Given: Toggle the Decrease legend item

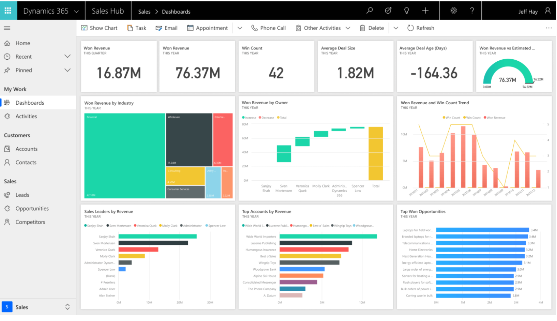Looking at the screenshot, I should coord(266,118).
